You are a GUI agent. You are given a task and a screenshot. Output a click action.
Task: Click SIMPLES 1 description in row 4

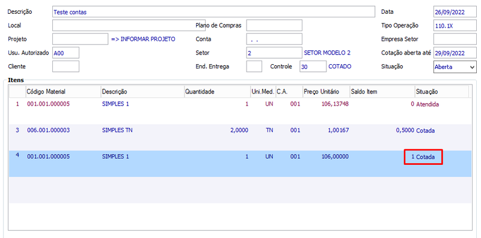click(115, 156)
